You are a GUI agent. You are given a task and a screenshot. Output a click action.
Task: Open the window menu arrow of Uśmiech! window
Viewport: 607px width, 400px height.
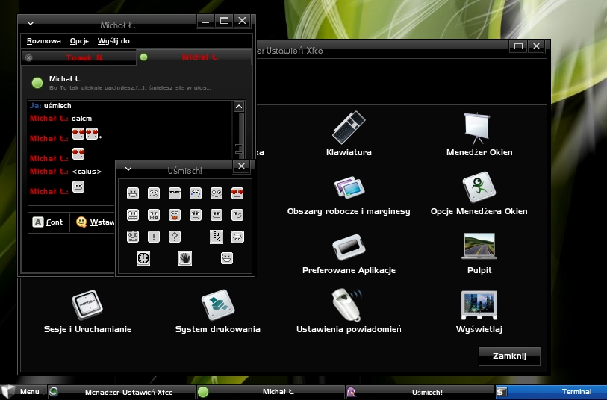[128, 169]
